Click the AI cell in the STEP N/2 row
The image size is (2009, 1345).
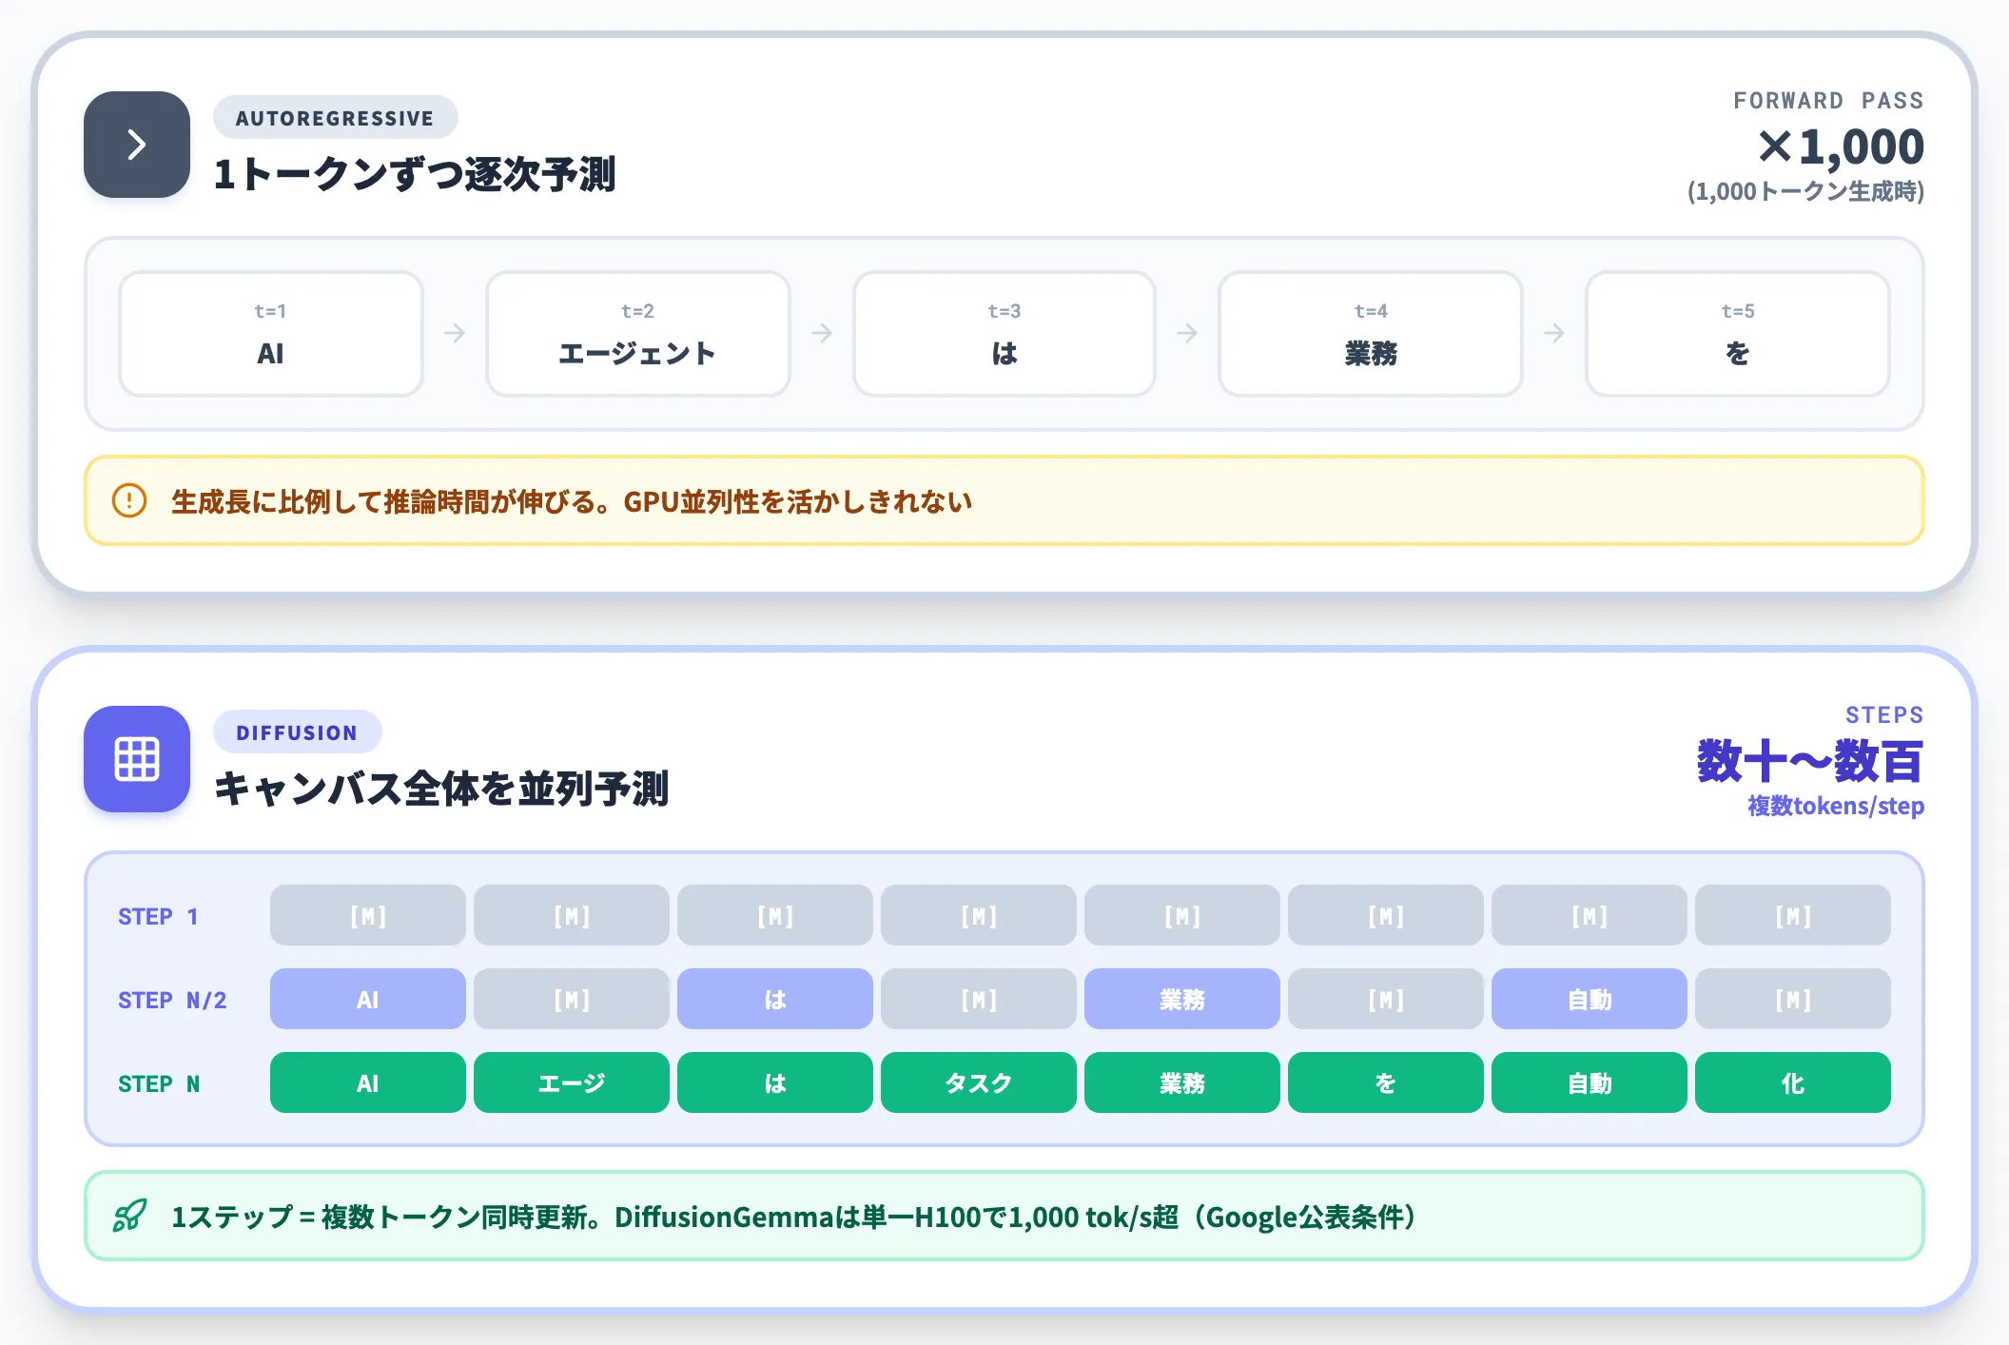(x=368, y=999)
